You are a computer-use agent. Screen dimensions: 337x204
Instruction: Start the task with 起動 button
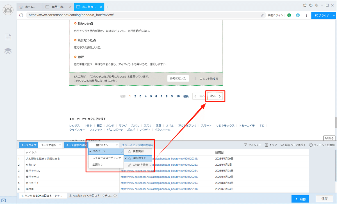pyautogui.click(x=300, y=199)
